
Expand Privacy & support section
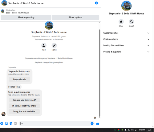[126, 52]
